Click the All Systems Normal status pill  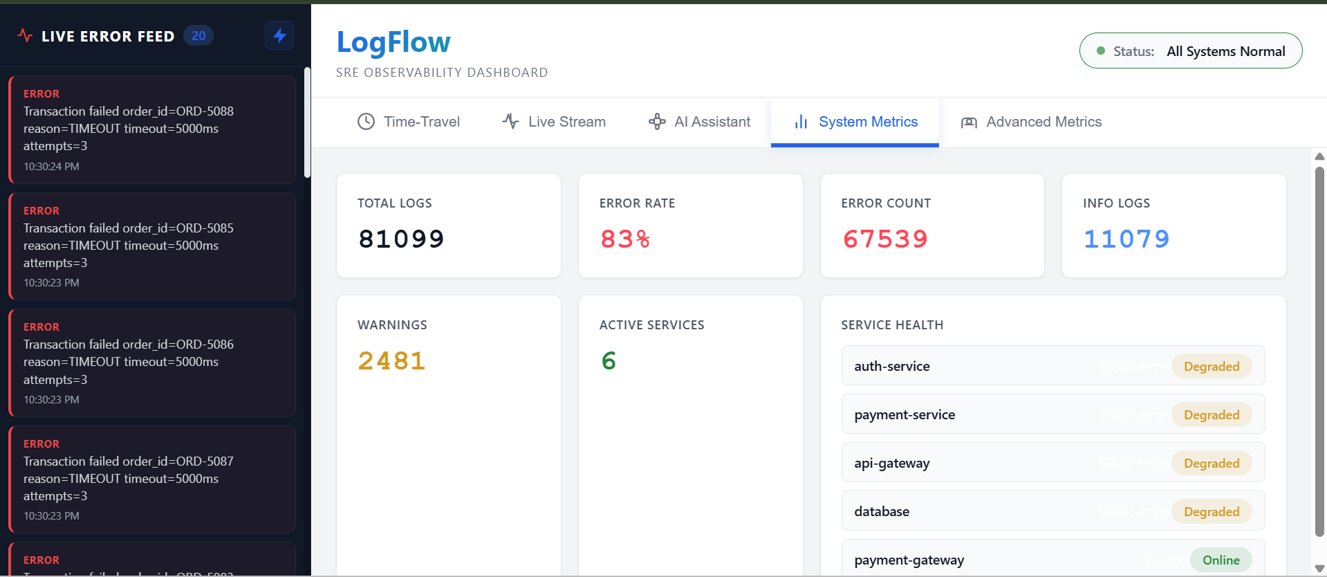click(1191, 51)
